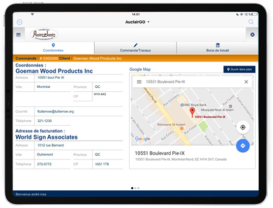Tap the Wi-Fi status icon

[x=32, y=14]
